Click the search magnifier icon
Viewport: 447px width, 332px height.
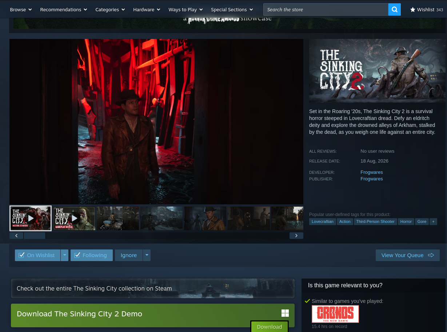coord(395,9)
